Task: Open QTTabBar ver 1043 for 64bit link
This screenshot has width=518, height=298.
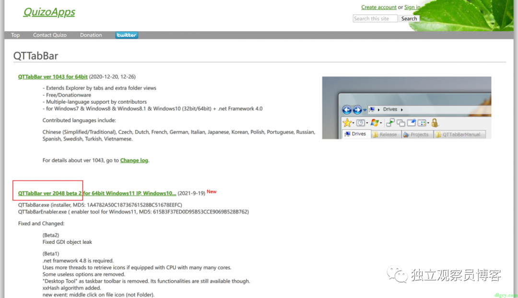Action: [53, 77]
